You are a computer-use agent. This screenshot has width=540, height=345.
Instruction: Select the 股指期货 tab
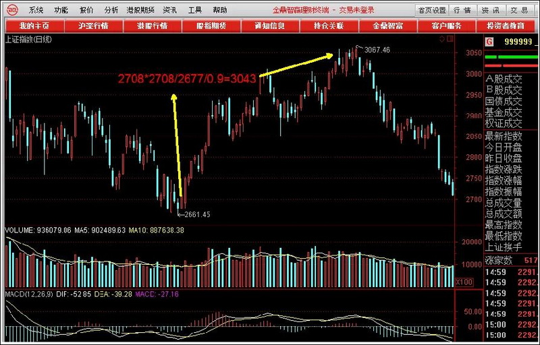(x=211, y=26)
